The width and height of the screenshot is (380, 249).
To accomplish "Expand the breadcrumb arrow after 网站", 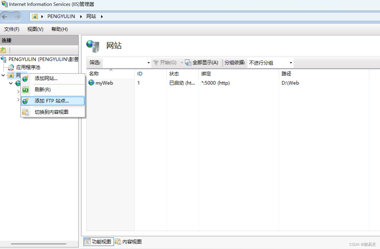I will pyautogui.click(x=102, y=17).
